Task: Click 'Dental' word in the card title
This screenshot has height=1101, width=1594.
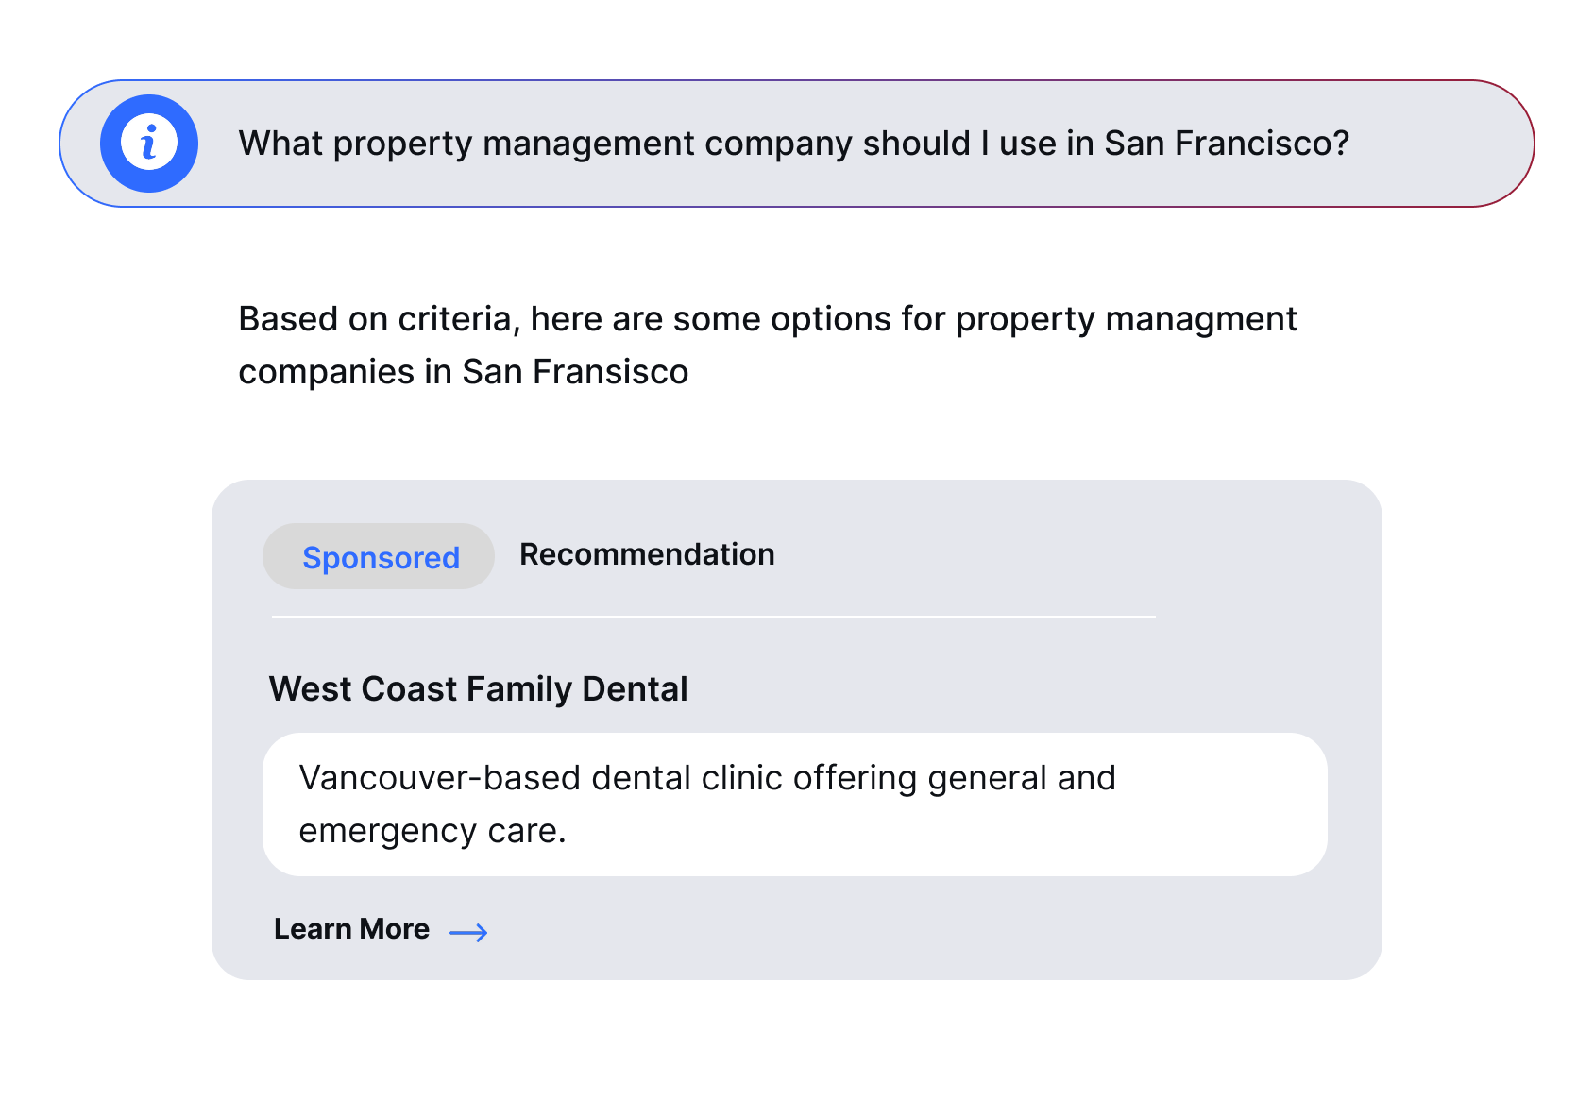Action: tap(635, 689)
